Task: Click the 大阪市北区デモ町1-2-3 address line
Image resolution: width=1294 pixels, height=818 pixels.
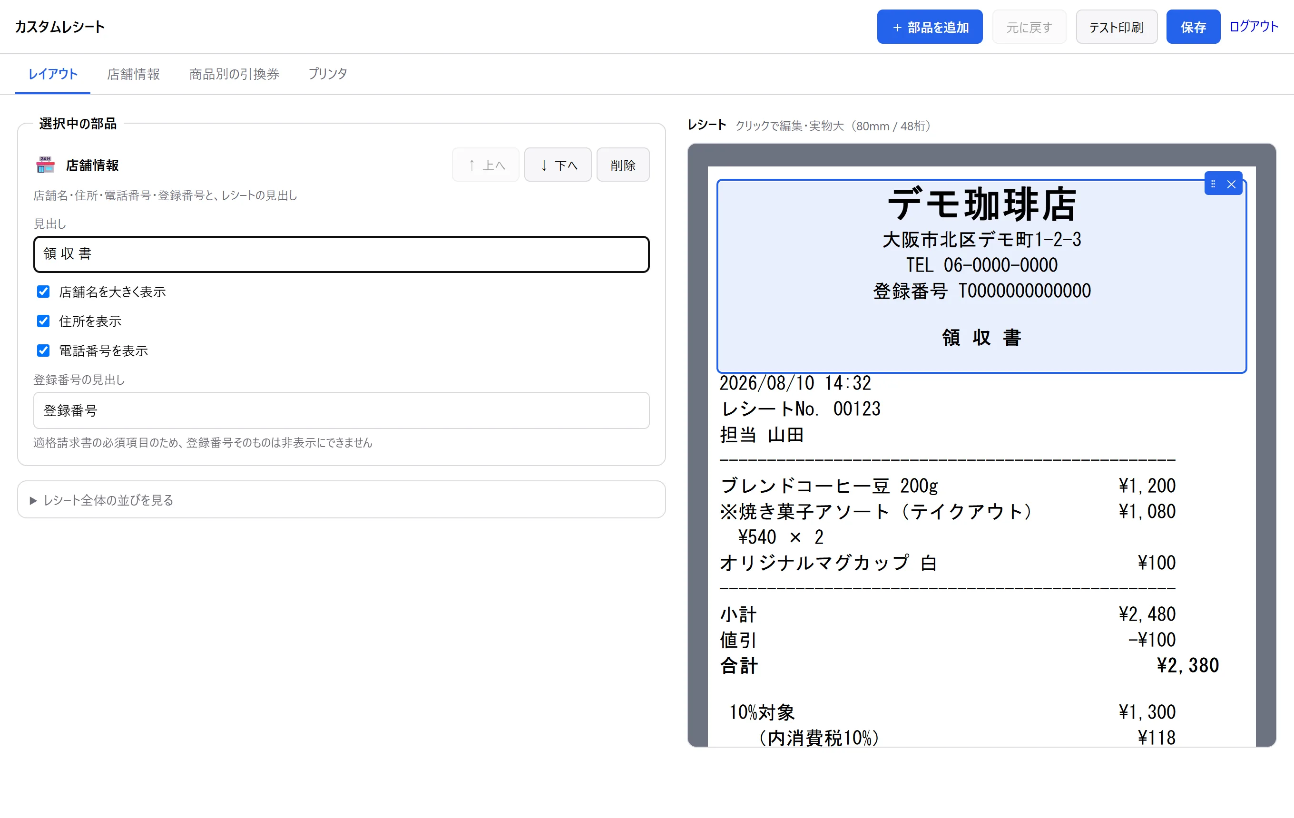Action: tap(981, 240)
